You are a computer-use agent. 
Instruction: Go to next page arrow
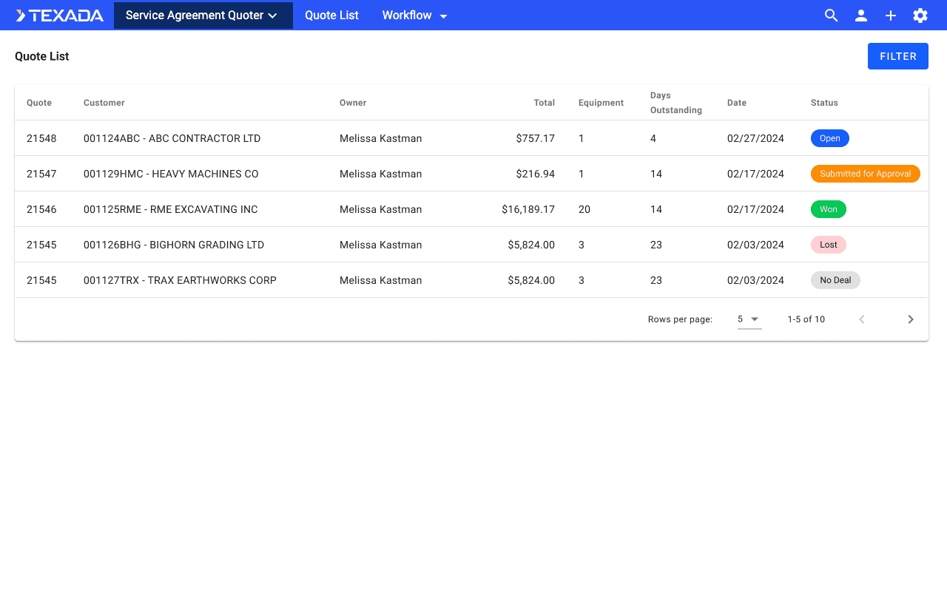(x=911, y=319)
